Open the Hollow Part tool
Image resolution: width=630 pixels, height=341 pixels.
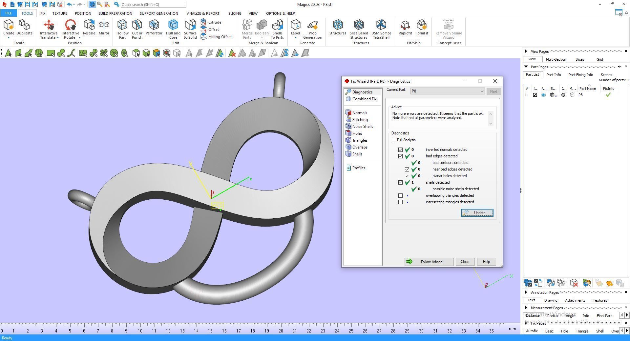click(x=122, y=29)
